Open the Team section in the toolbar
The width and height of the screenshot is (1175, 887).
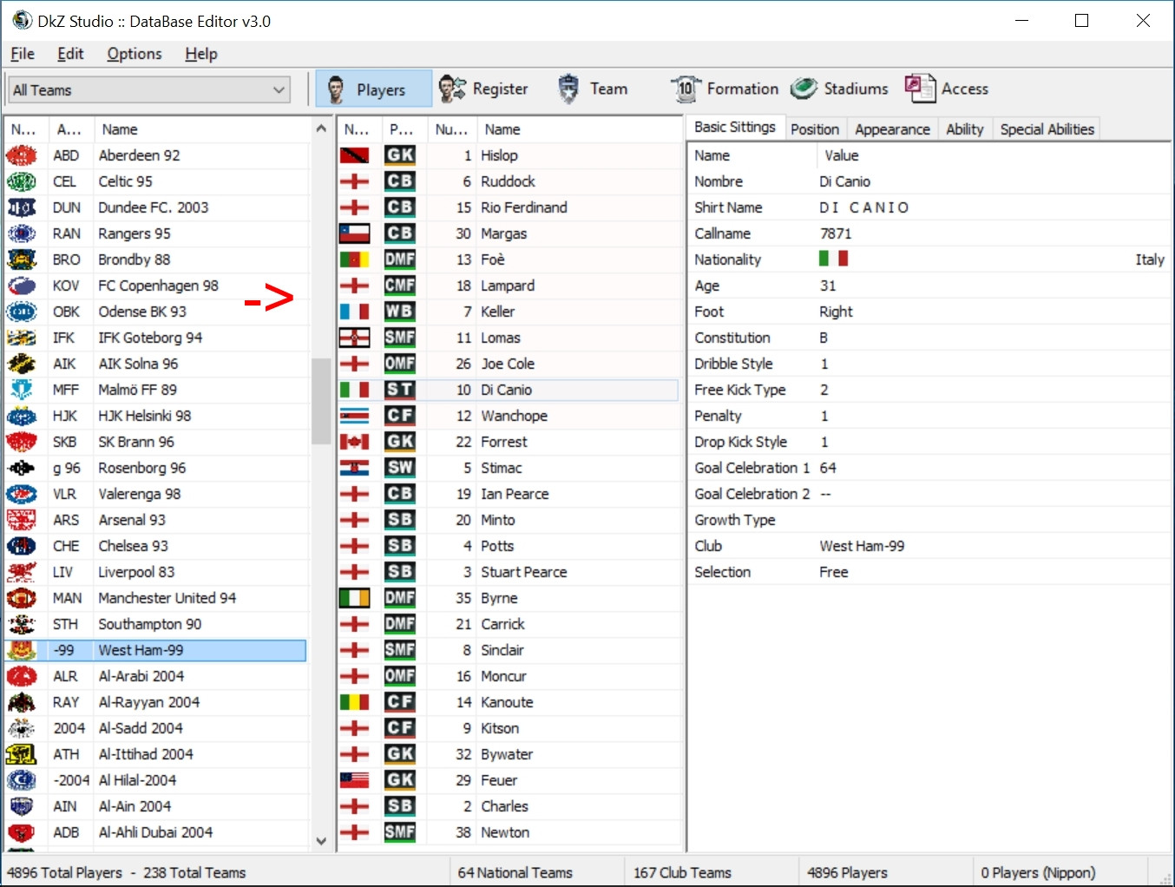pos(593,89)
